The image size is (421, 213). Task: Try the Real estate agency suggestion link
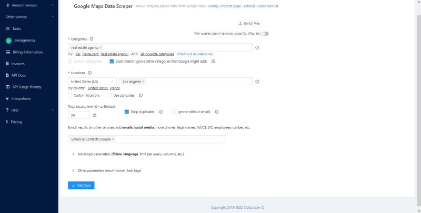coord(114,54)
